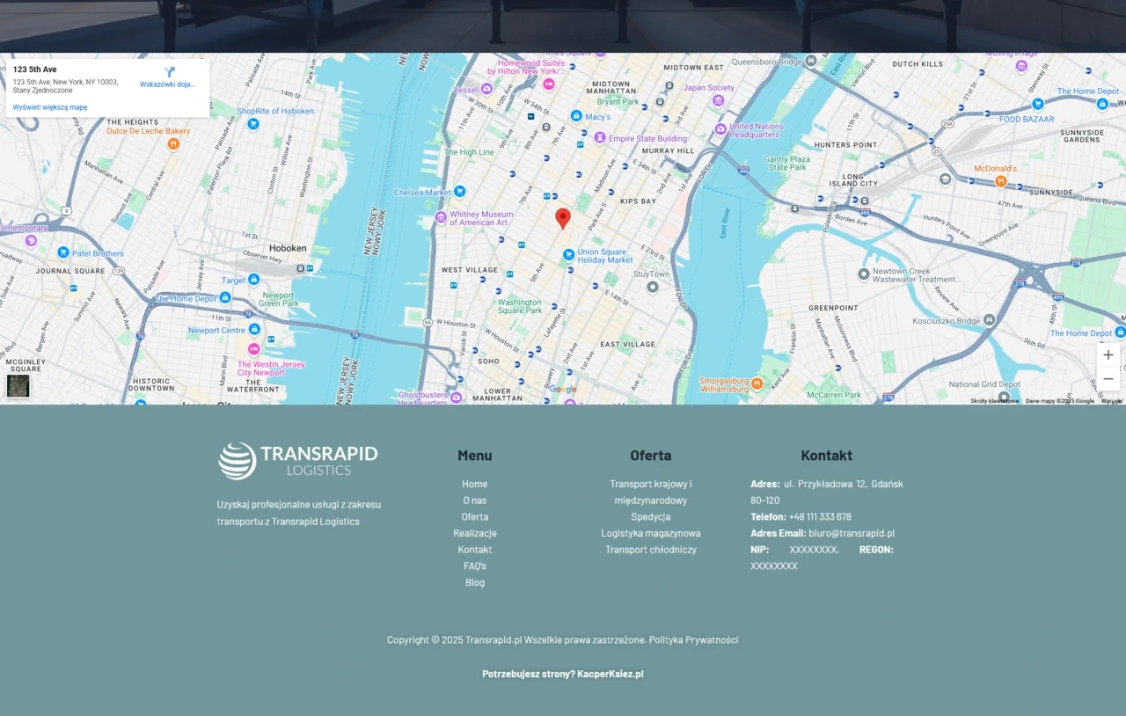Image resolution: width=1126 pixels, height=716 pixels.
Task: Open Transport krajowy i międzynarodowy offer link
Action: click(x=651, y=492)
